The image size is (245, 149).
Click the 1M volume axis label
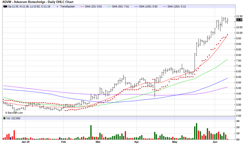[x=238, y=134]
